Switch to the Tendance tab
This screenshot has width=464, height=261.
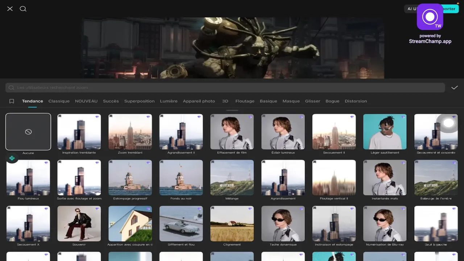click(x=33, y=101)
